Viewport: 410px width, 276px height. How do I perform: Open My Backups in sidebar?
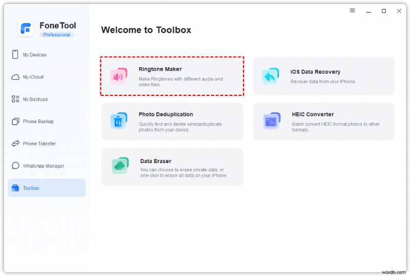click(x=47, y=99)
